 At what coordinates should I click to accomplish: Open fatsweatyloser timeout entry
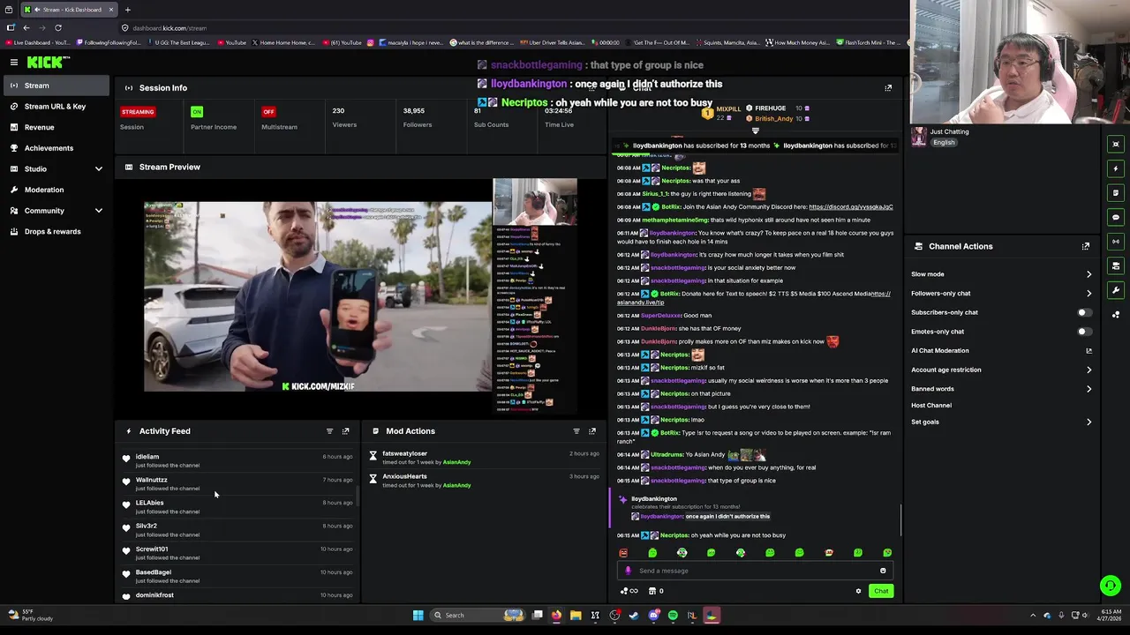coord(485,458)
